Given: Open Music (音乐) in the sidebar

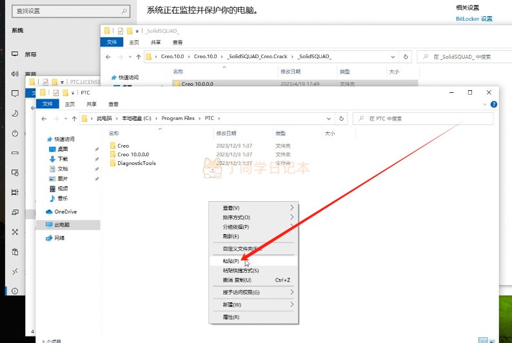Looking at the screenshot, I should coord(63,198).
